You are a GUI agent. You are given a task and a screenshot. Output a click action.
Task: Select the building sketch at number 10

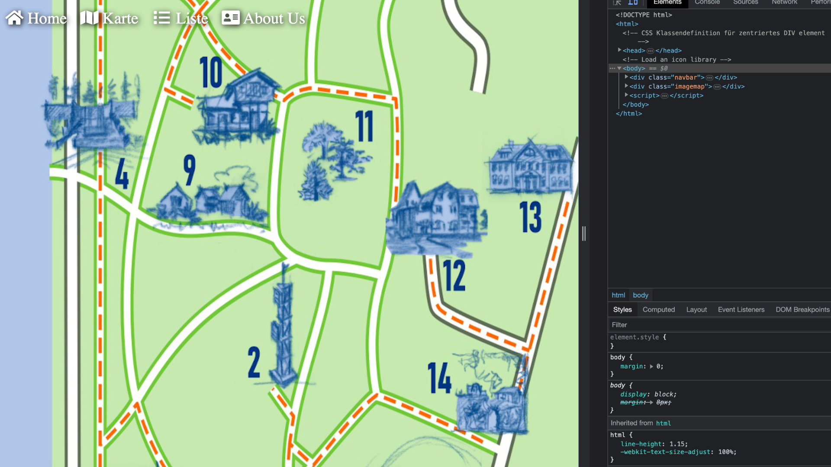coord(237,106)
